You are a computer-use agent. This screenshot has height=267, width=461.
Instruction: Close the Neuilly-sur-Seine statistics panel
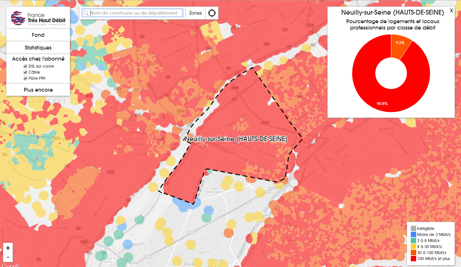click(451, 11)
